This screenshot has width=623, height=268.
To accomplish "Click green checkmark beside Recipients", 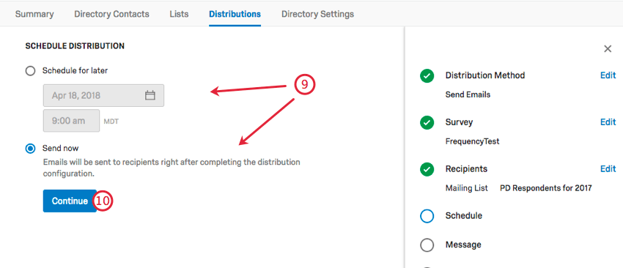I will point(427,169).
